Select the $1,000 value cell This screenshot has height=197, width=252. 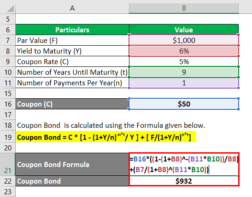(x=184, y=40)
